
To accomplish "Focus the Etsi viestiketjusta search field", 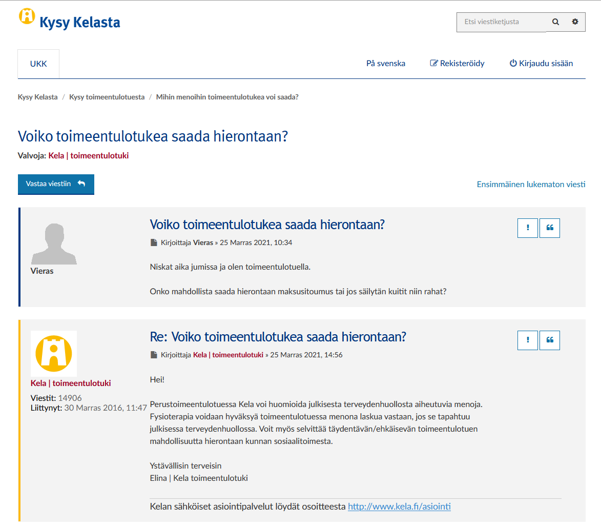I will (501, 22).
